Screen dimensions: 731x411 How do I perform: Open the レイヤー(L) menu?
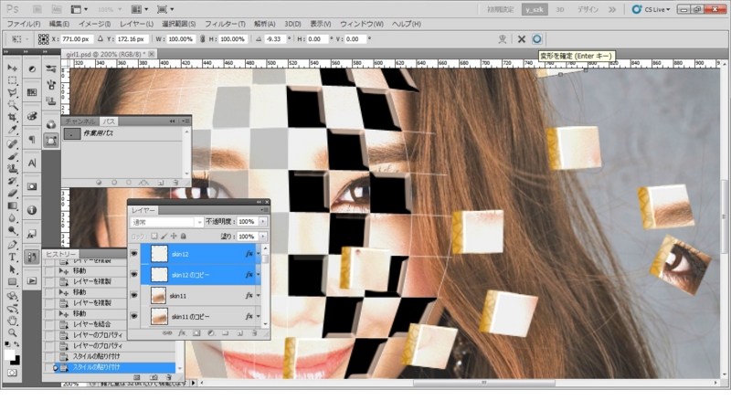(x=136, y=24)
